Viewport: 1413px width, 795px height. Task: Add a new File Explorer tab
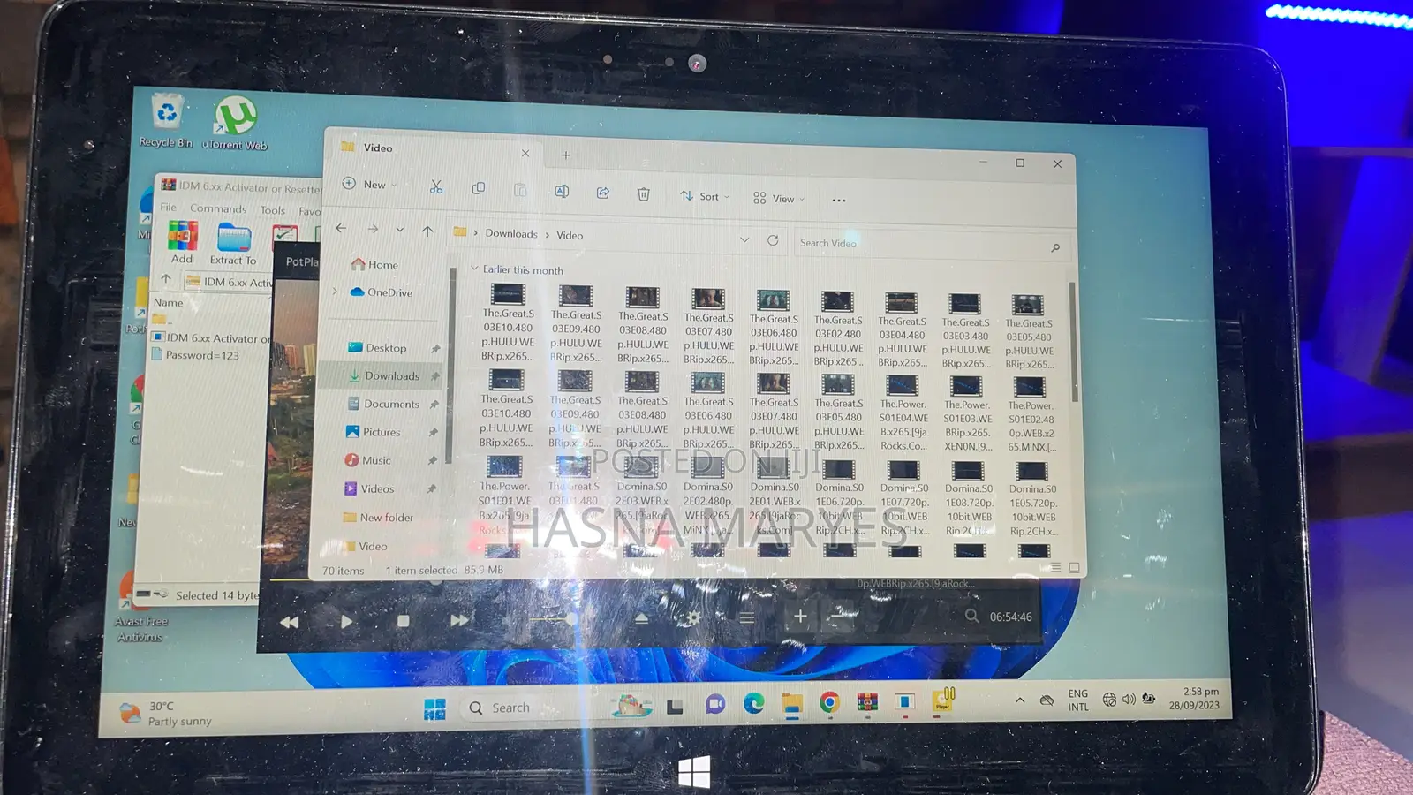tap(566, 155)
